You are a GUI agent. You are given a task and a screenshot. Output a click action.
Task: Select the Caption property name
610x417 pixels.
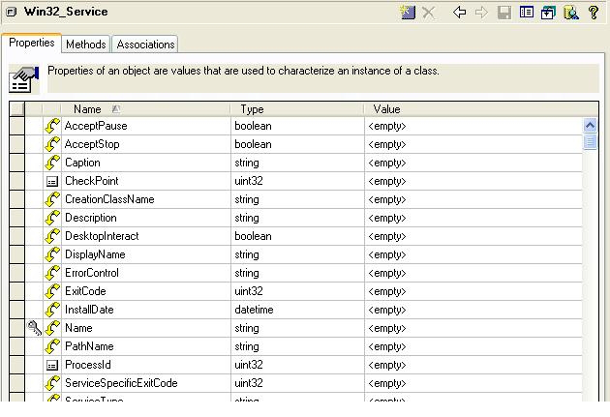pyautogui.click(x=82, y=163)
